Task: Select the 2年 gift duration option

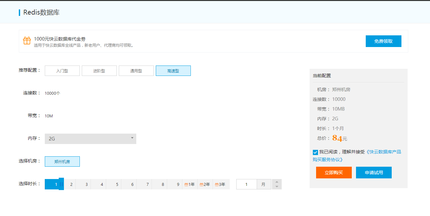Action: [x=205, y=184]
